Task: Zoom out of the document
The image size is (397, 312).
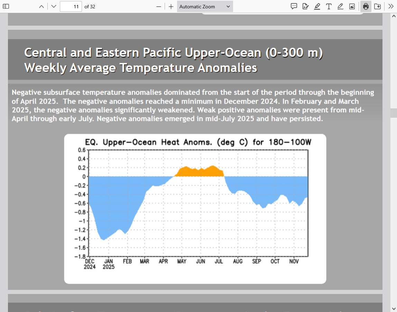Action: (159, 7)
